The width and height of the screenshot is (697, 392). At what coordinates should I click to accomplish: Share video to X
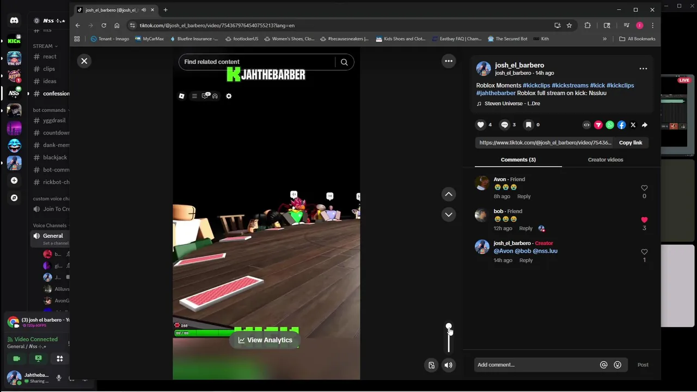633,125
